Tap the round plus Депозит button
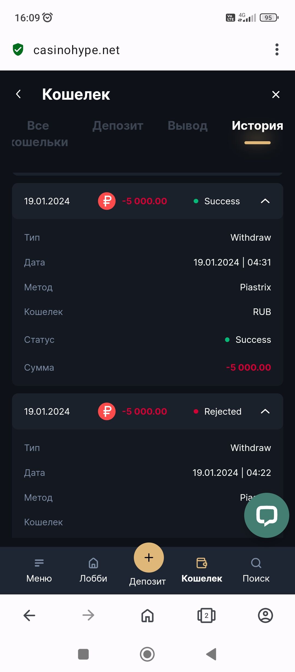The image size is (295, 672). (149, 558)
